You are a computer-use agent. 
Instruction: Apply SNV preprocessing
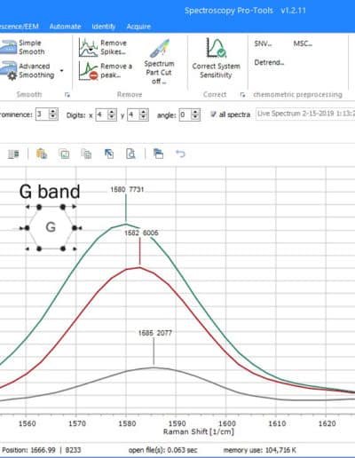tap(263, 43)
